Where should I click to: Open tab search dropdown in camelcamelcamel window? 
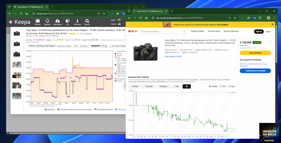coord(129,11)
